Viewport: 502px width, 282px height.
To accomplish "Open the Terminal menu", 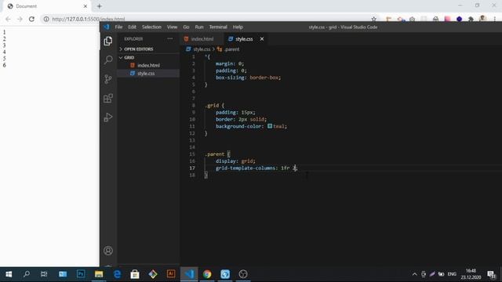I will coord(218,27).
